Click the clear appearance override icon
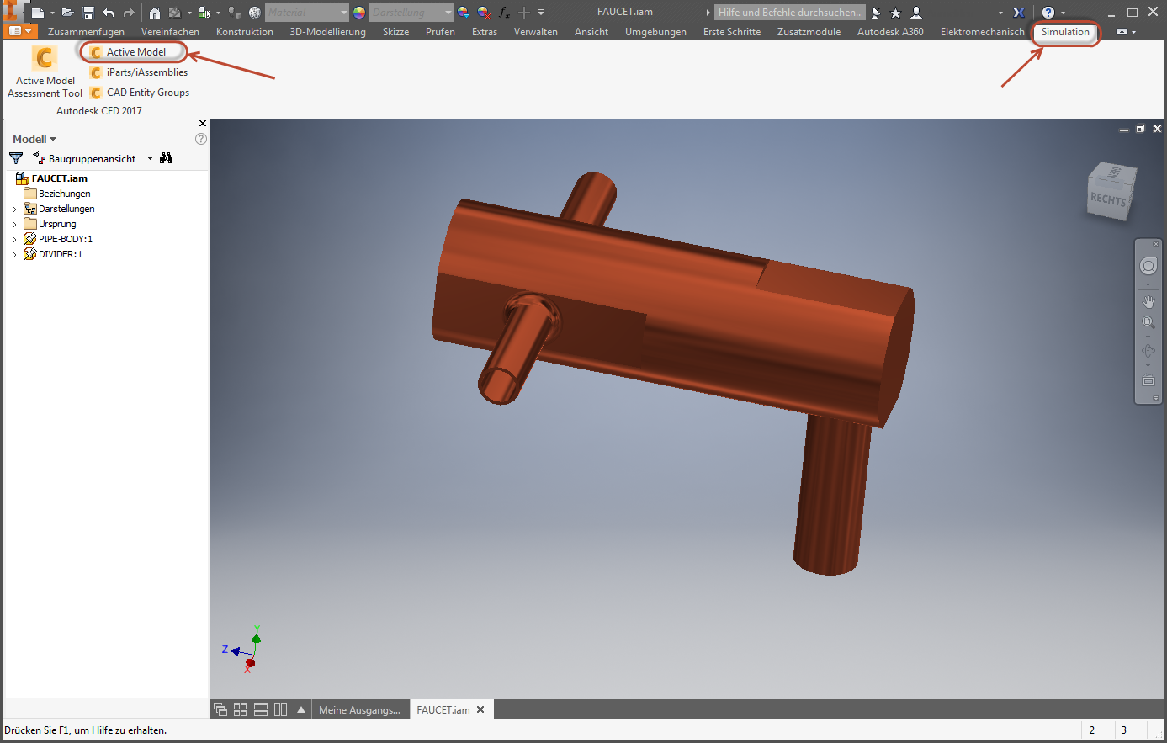This screenshot has width=1167, height=743. (x=484, y=13)
